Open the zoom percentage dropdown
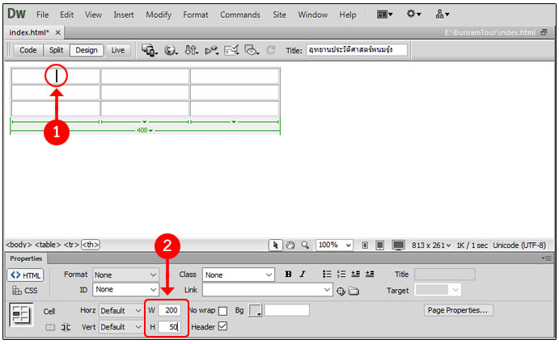 point(335,245)
